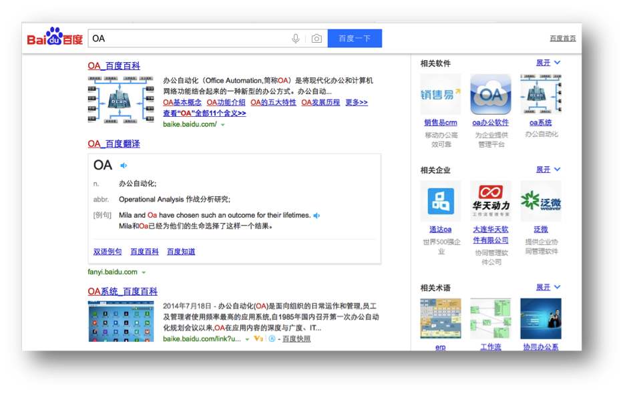Click the Baidu logo
Image resolution: width=625 pixels, height=394 pixels.
coord(55,37)
